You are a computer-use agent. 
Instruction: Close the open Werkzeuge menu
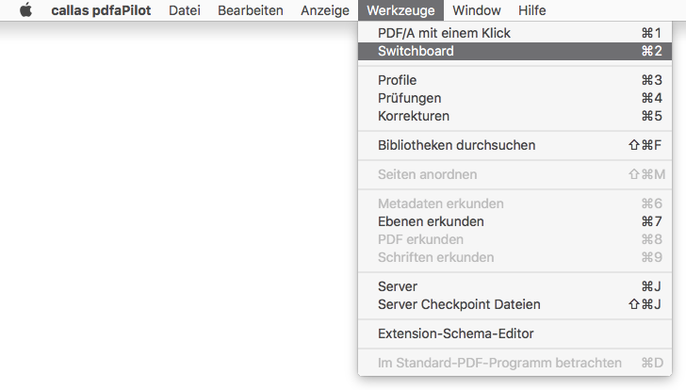400,10
